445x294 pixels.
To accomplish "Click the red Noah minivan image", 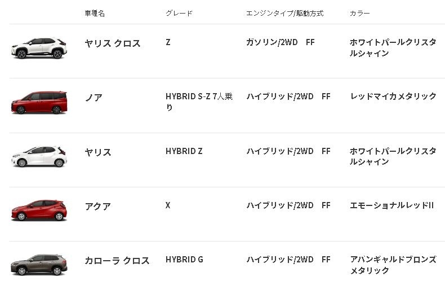I will tap(39, 102).
